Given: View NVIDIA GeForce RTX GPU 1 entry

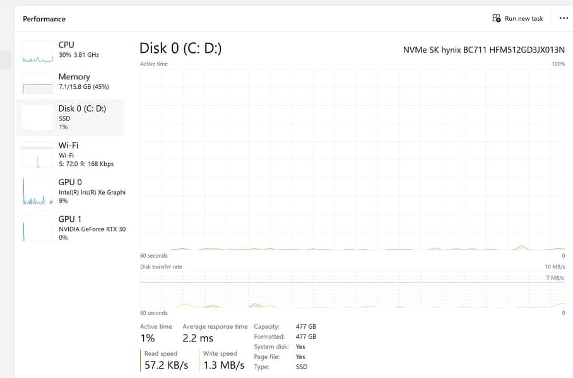Looking at the screenshot, I should [92, 229].
